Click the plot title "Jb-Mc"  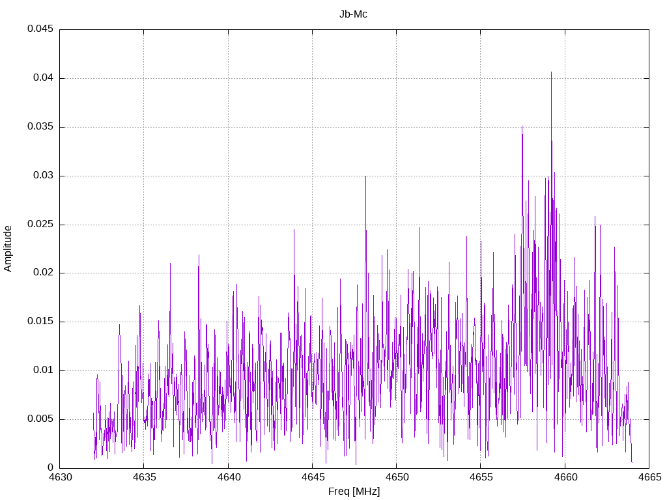(353, 14)
